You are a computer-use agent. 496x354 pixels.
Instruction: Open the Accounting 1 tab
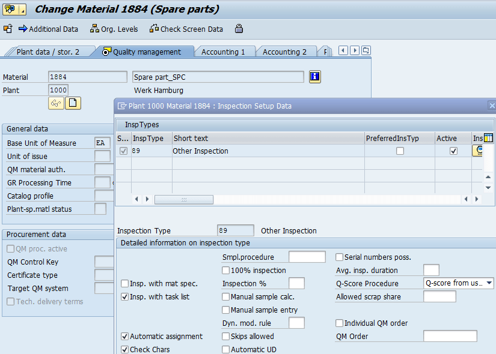pos(223,52)
